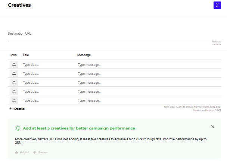Add a new creative row
The width and height of the screenshot is (227, 163).
(x=17, y=109)
